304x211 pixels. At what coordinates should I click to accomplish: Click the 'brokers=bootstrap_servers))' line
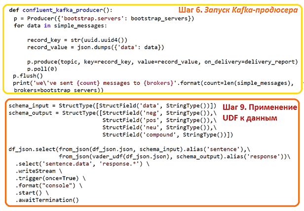pos(59,90)
